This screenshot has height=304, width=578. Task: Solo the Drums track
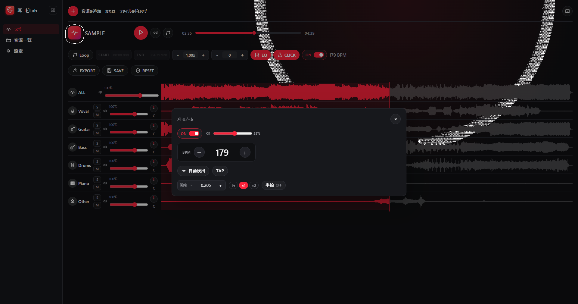click(97, 161)
